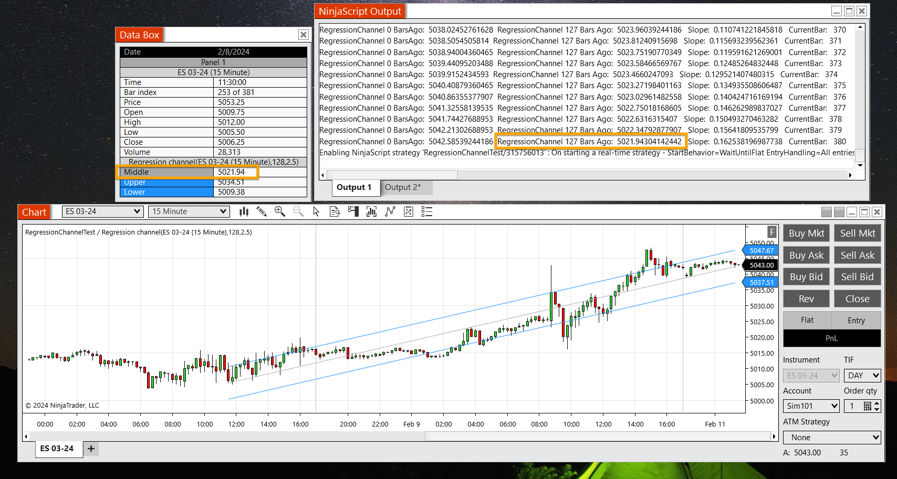
Task: Click the 5043.00 current price marker
Action: click(x=761, y=265)
